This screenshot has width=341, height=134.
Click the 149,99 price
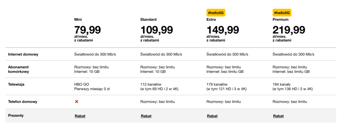(x=223, y=30)
